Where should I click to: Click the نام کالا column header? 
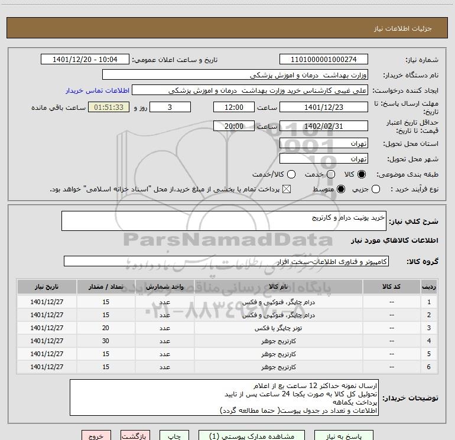coord(278,286)
